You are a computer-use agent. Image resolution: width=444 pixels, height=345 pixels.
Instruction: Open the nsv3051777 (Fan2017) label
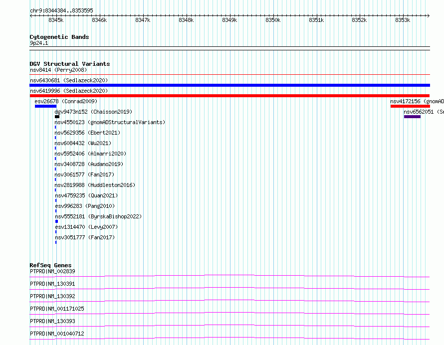pos(85,237)
